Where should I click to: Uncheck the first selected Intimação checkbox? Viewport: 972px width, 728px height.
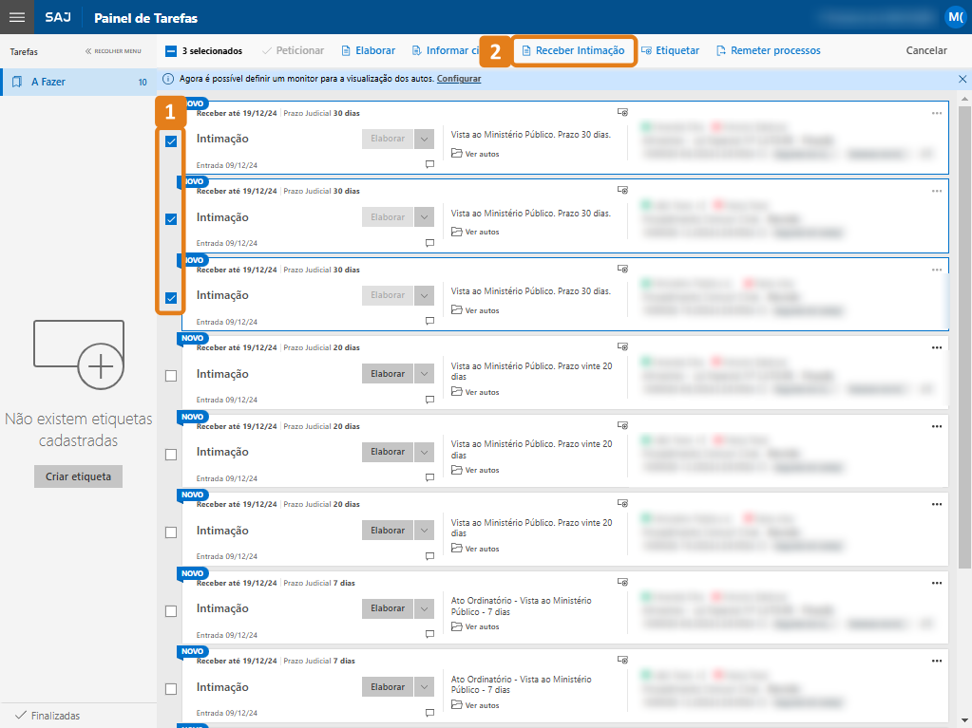[171, 141]
